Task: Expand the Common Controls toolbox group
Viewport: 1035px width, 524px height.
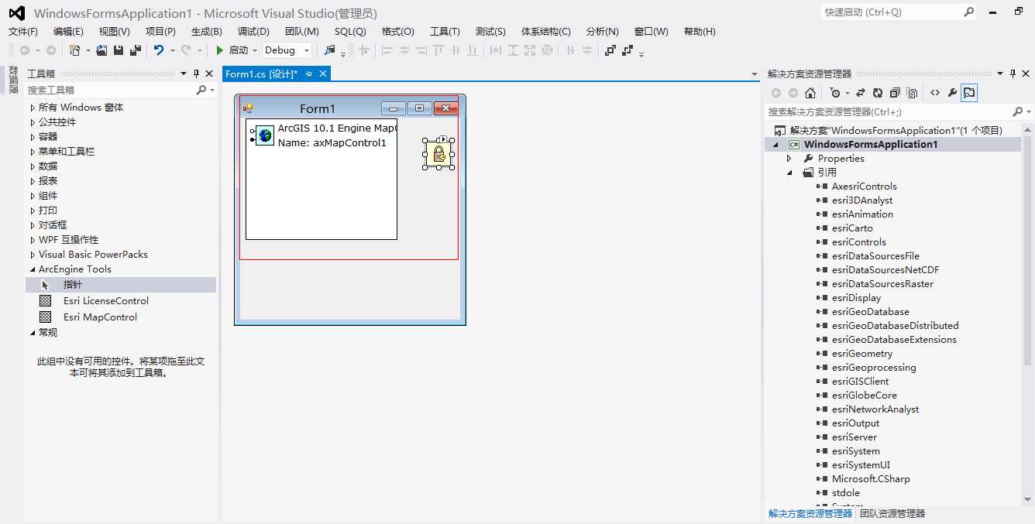Action: (33, 122)
